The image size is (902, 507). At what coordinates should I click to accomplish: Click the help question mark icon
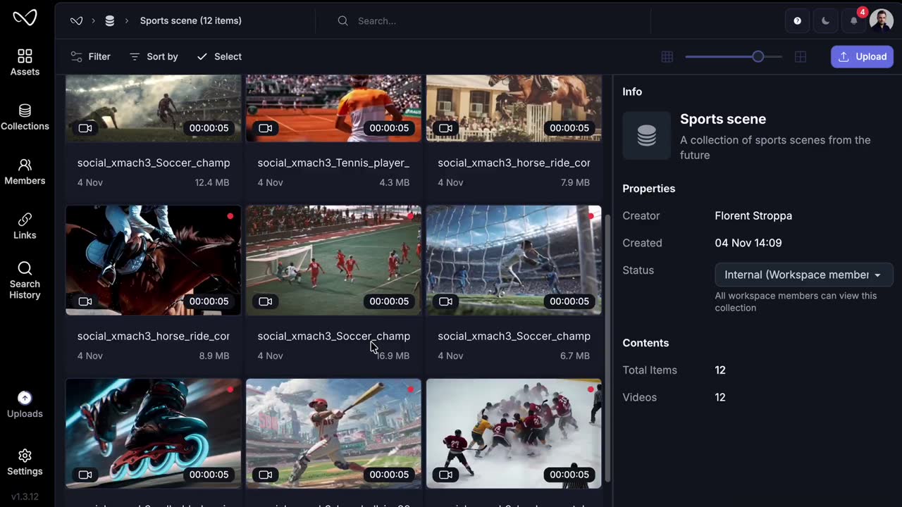[797, 21]
